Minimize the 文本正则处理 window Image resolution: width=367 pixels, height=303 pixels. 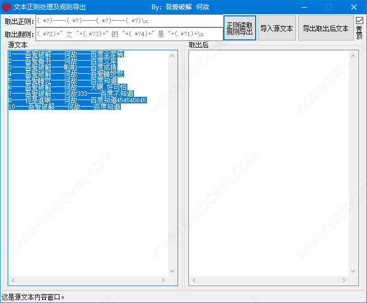[x=304, y=7]
